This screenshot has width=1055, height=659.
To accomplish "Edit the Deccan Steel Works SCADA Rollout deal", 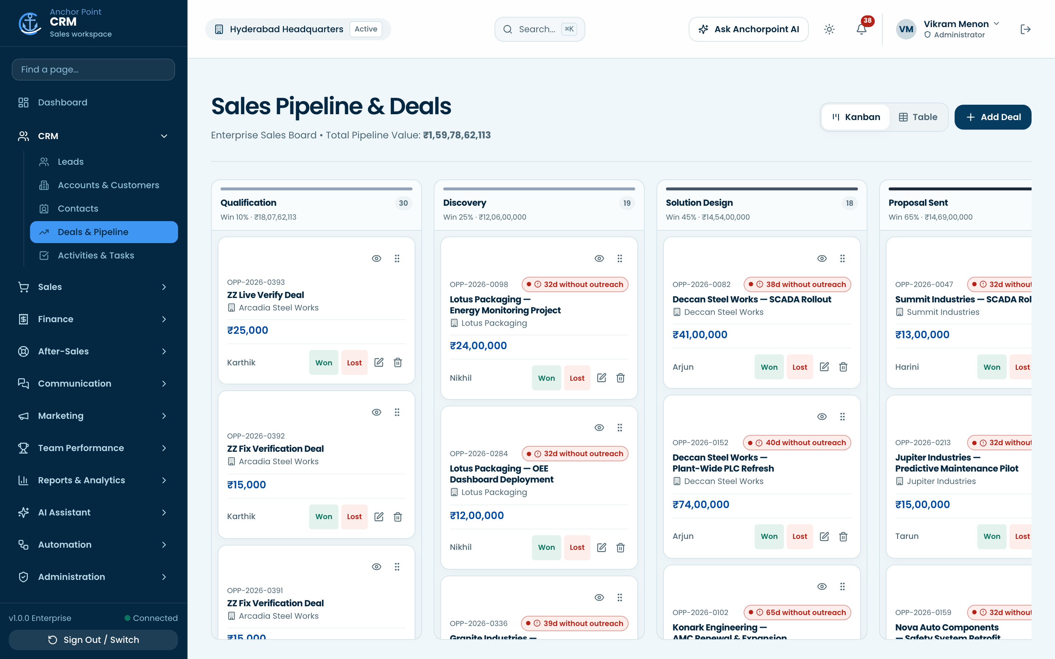I will click(824, 367).
